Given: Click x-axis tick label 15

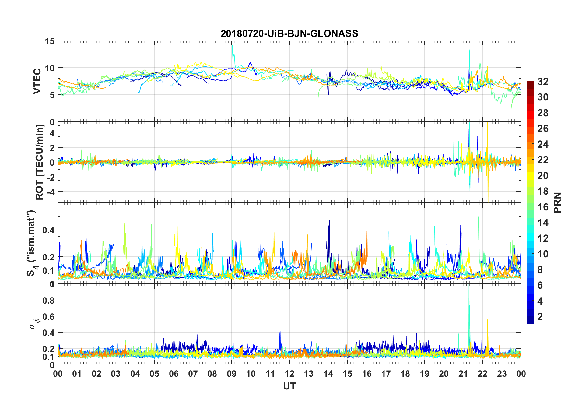Looking at the screenshot, I should click(347, 374).
